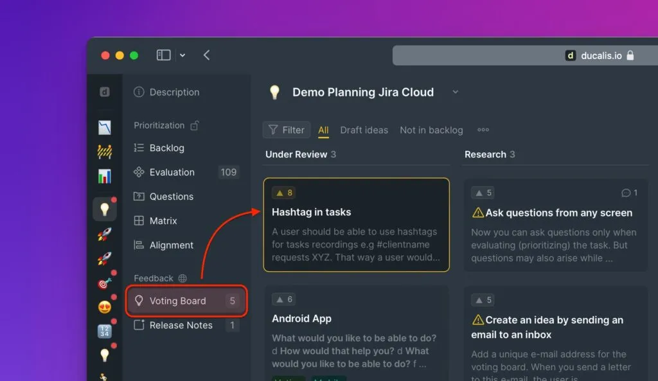Click the globe icon beside Feedback
658x381 pixels.
click(182, 278)
